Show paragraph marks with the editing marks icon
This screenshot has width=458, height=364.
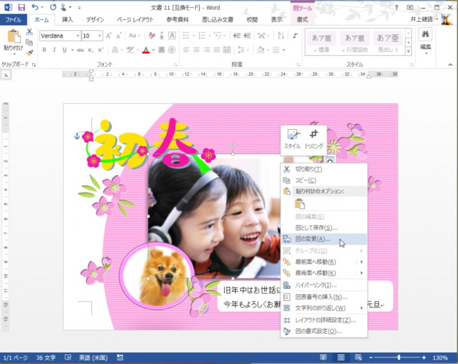click(294, 36)
